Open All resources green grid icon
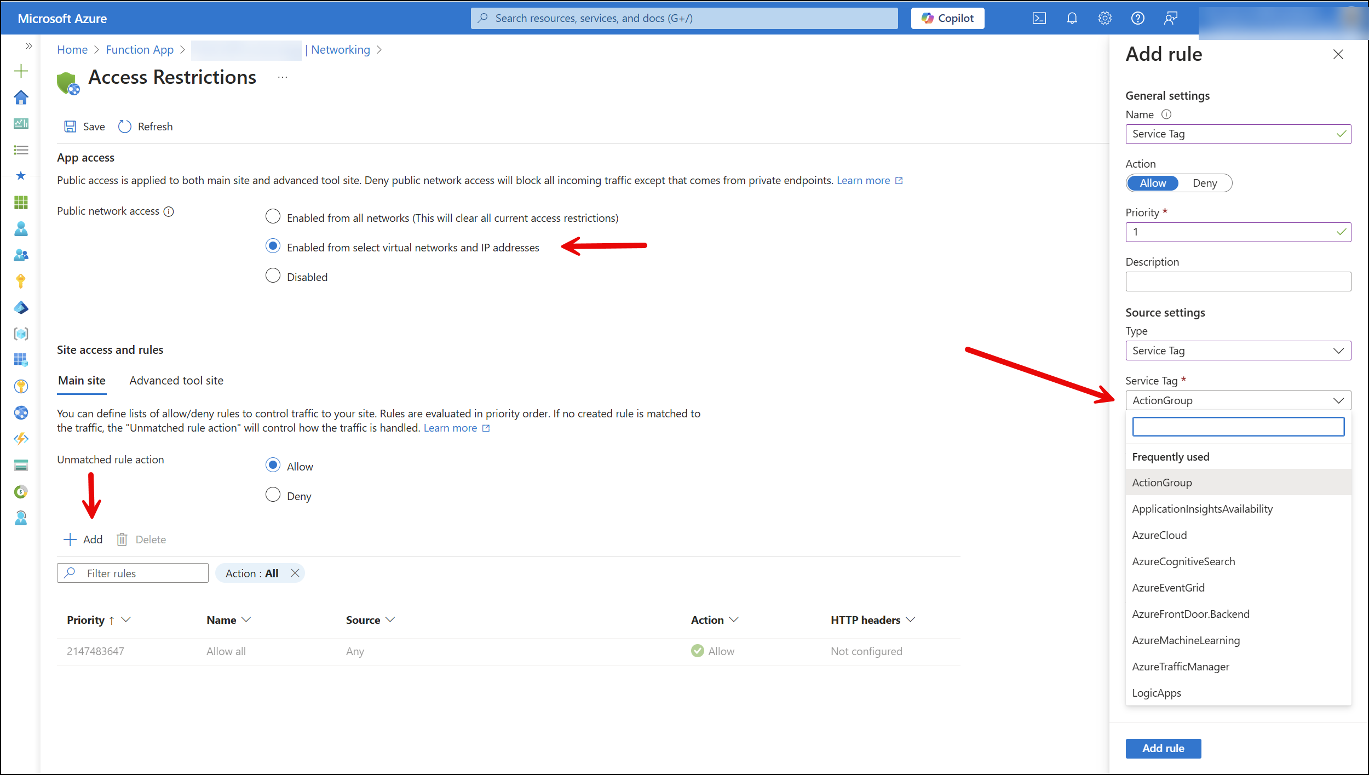Screen dimensions: 1369x775 click(21, 202)
